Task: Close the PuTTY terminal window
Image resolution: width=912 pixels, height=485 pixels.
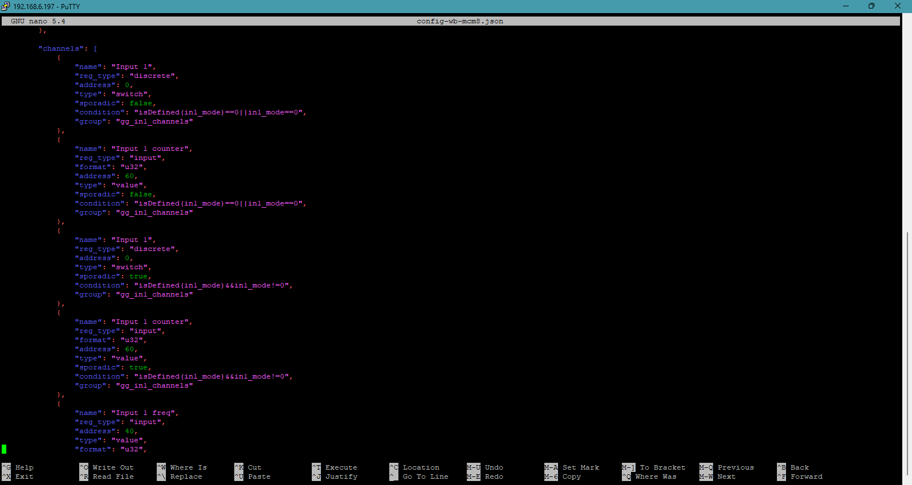Action: click(x=897, y=6)
